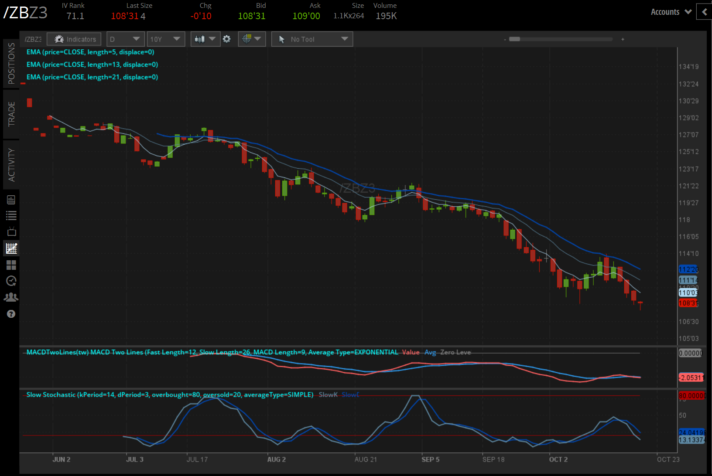Click the question mark help icon
Screen dimensions: 712x476
11,314
